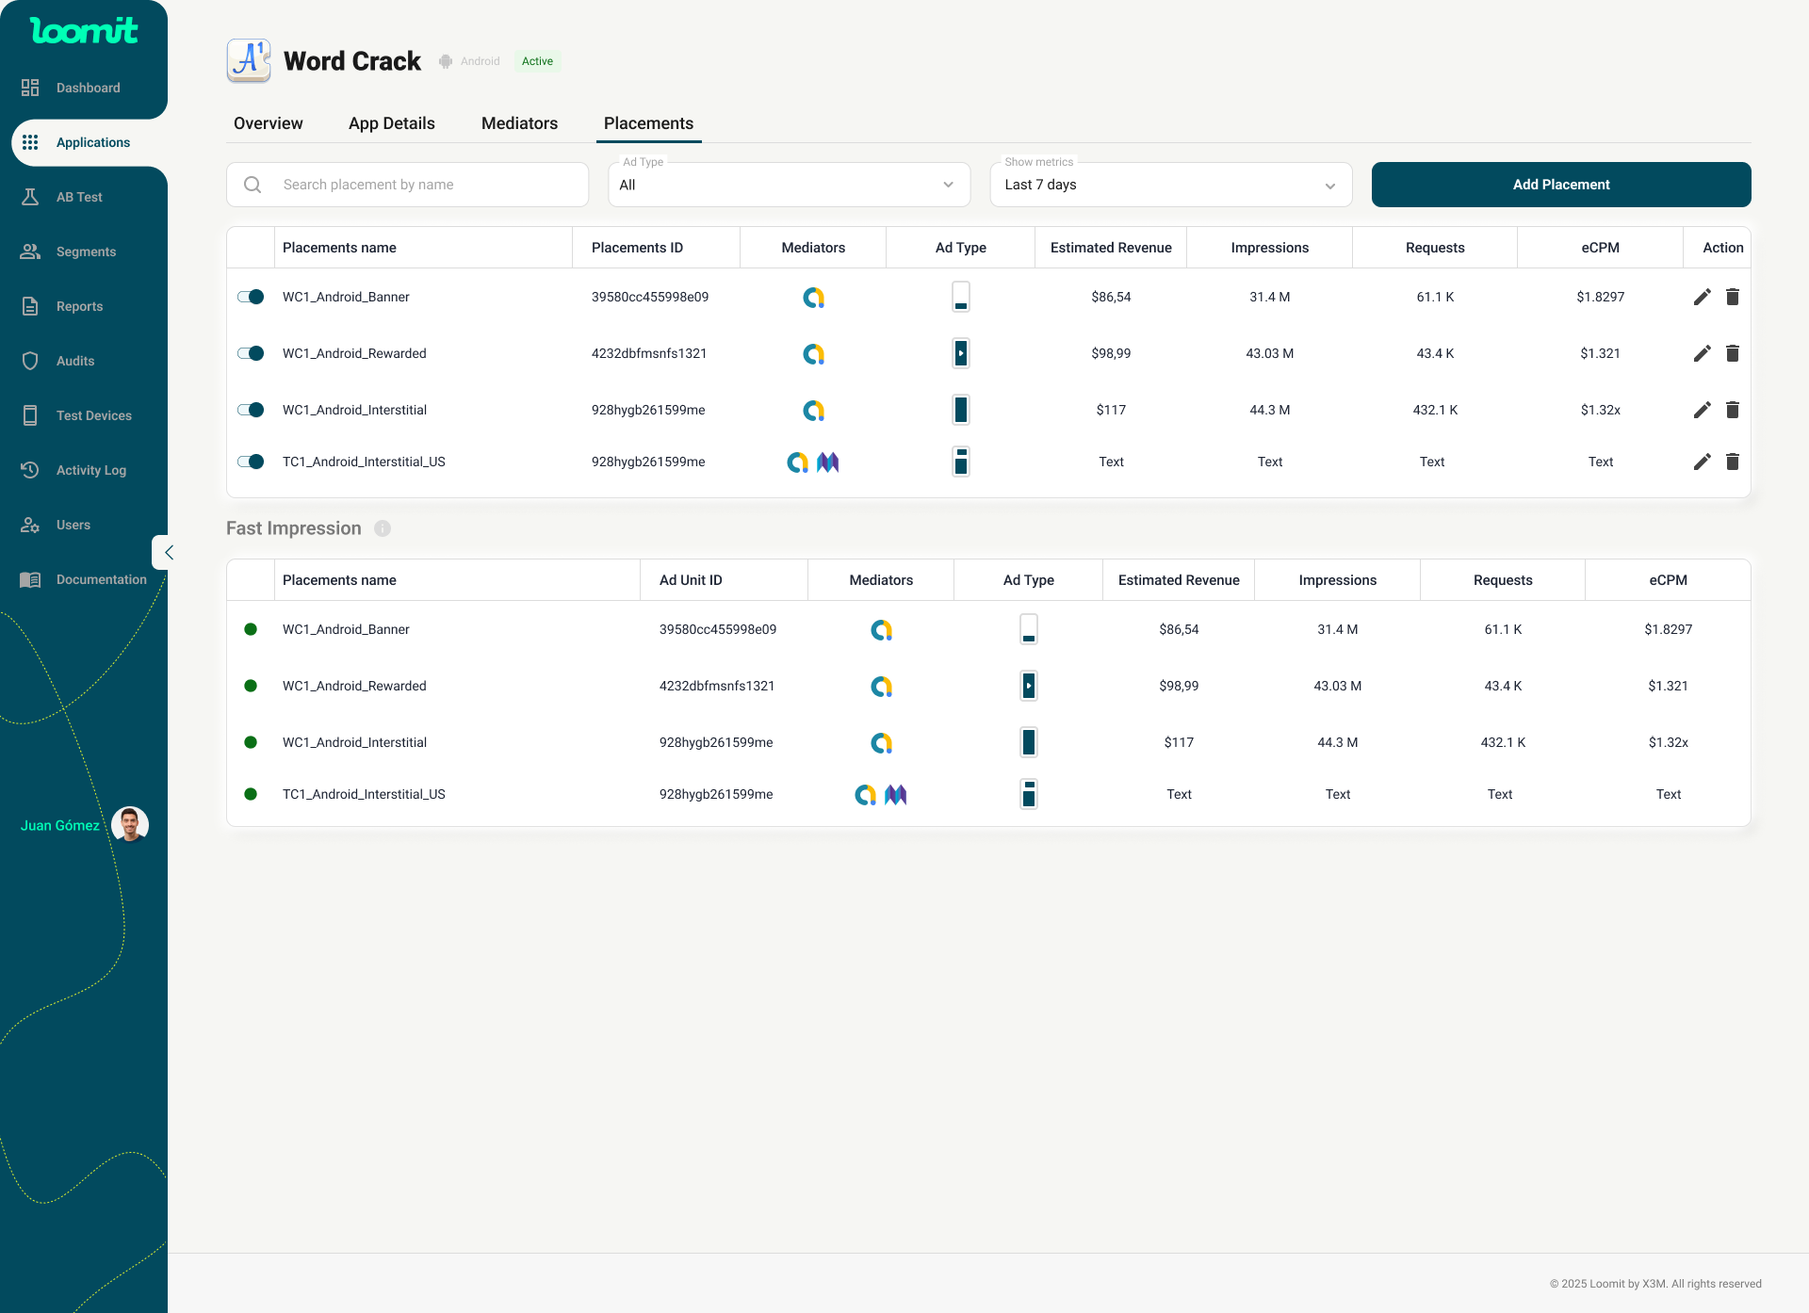1809x1313 pixels.
Task: Open Test Devices in sidebar
Action: pyautogui.click(x=93, y=415)
